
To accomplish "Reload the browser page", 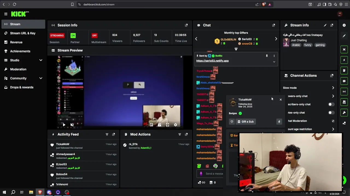I will point(14,4).
